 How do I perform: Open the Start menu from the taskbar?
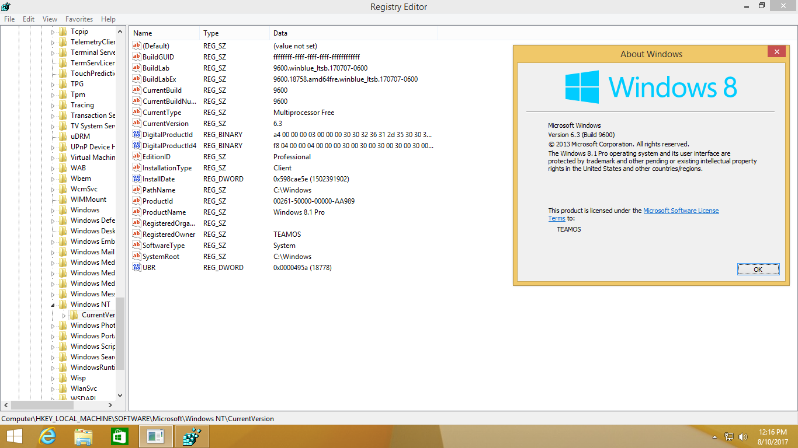[15, 436]
